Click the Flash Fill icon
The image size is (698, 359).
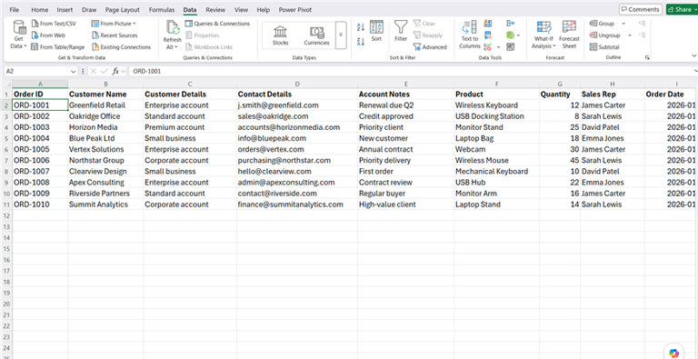tap(488, 23)
